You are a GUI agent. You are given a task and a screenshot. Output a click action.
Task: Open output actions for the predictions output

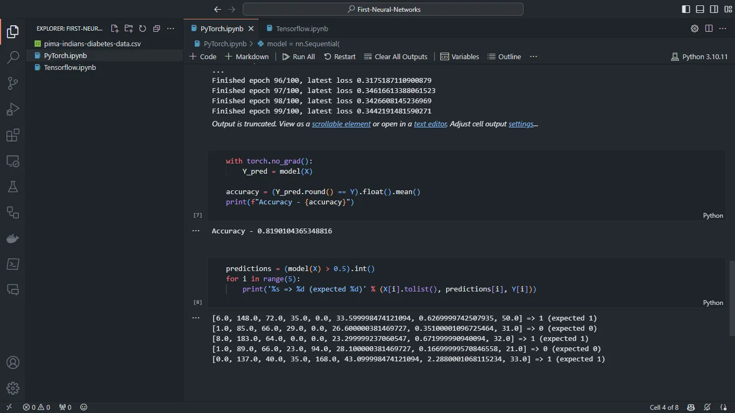click(196, 318)
